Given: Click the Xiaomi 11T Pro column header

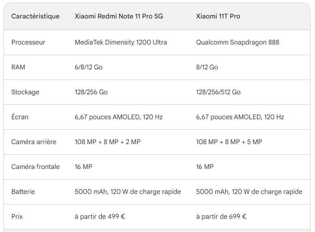Looking at the screenshot, I should pyautogui.click(x=218, y=16).
